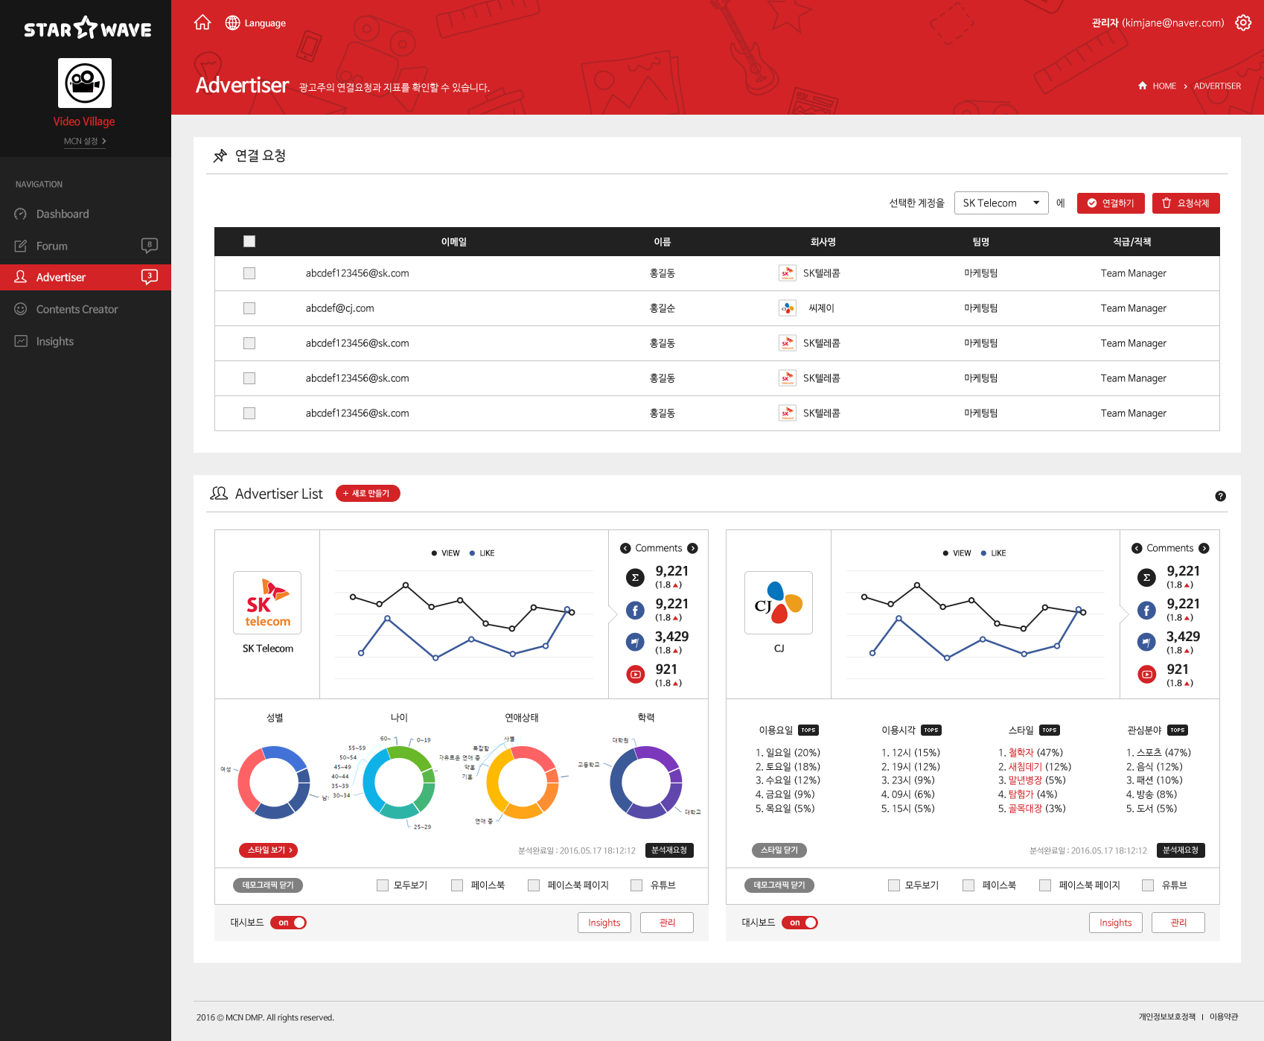This screenshot has height=1041, width=1264.
Task: Click the 성별 donut chart
Action: tap(274, 783)
